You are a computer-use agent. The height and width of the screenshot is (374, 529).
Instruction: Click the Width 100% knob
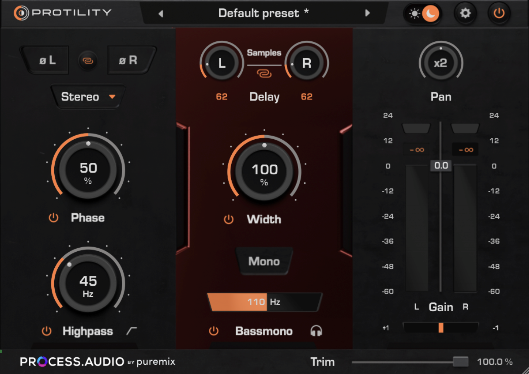point(264,172)
